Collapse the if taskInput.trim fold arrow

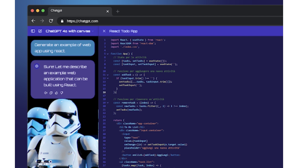[x=108, y=78]
